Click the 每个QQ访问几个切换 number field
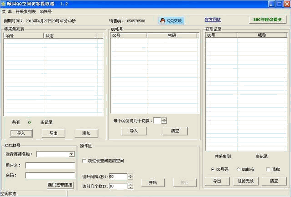Screen dimensions: 291x197 pos(157,121)
